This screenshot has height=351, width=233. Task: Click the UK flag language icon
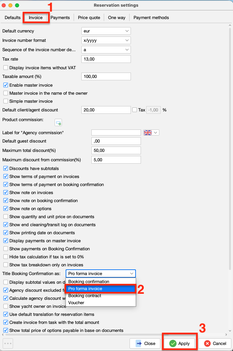coord(148,133)
